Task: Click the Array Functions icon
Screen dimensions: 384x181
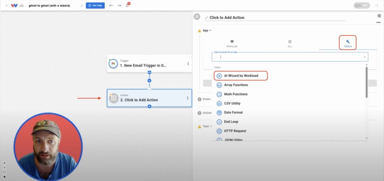Action: point(219,85)
